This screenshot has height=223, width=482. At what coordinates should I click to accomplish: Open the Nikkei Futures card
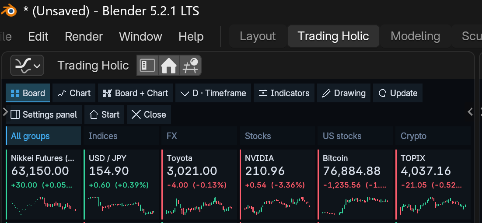click(x=43, y=185)
